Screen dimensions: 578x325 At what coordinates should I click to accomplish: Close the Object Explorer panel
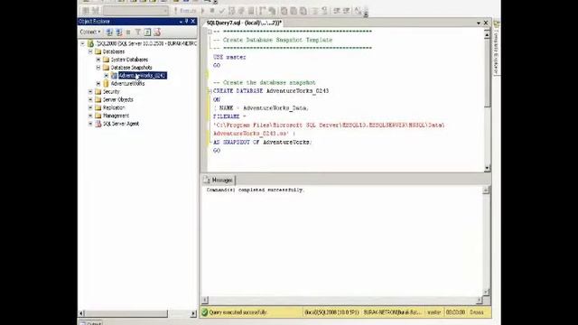click(192, 22)
